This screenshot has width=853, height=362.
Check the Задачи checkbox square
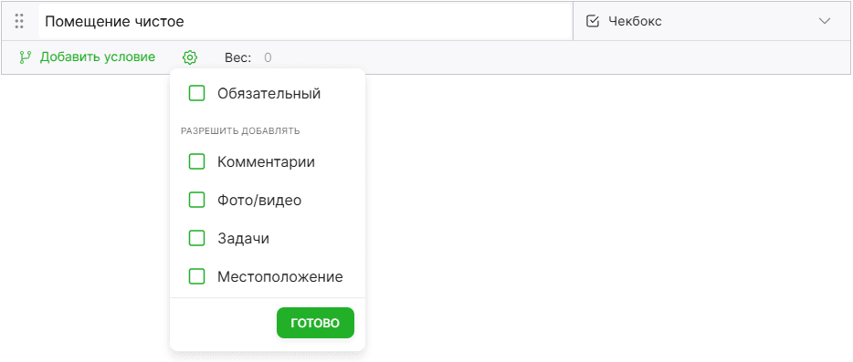196,238
